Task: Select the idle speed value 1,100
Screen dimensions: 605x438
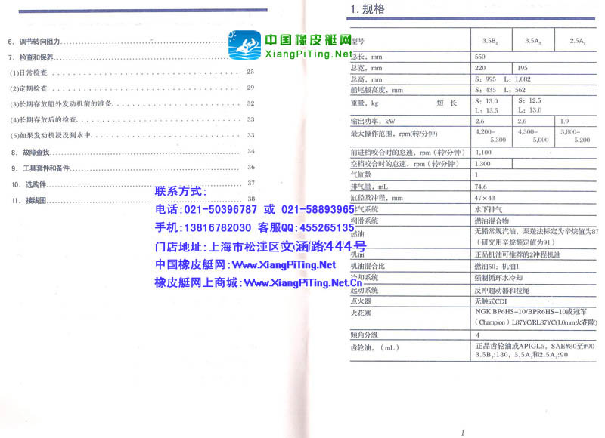Action: tap(483, 152)
